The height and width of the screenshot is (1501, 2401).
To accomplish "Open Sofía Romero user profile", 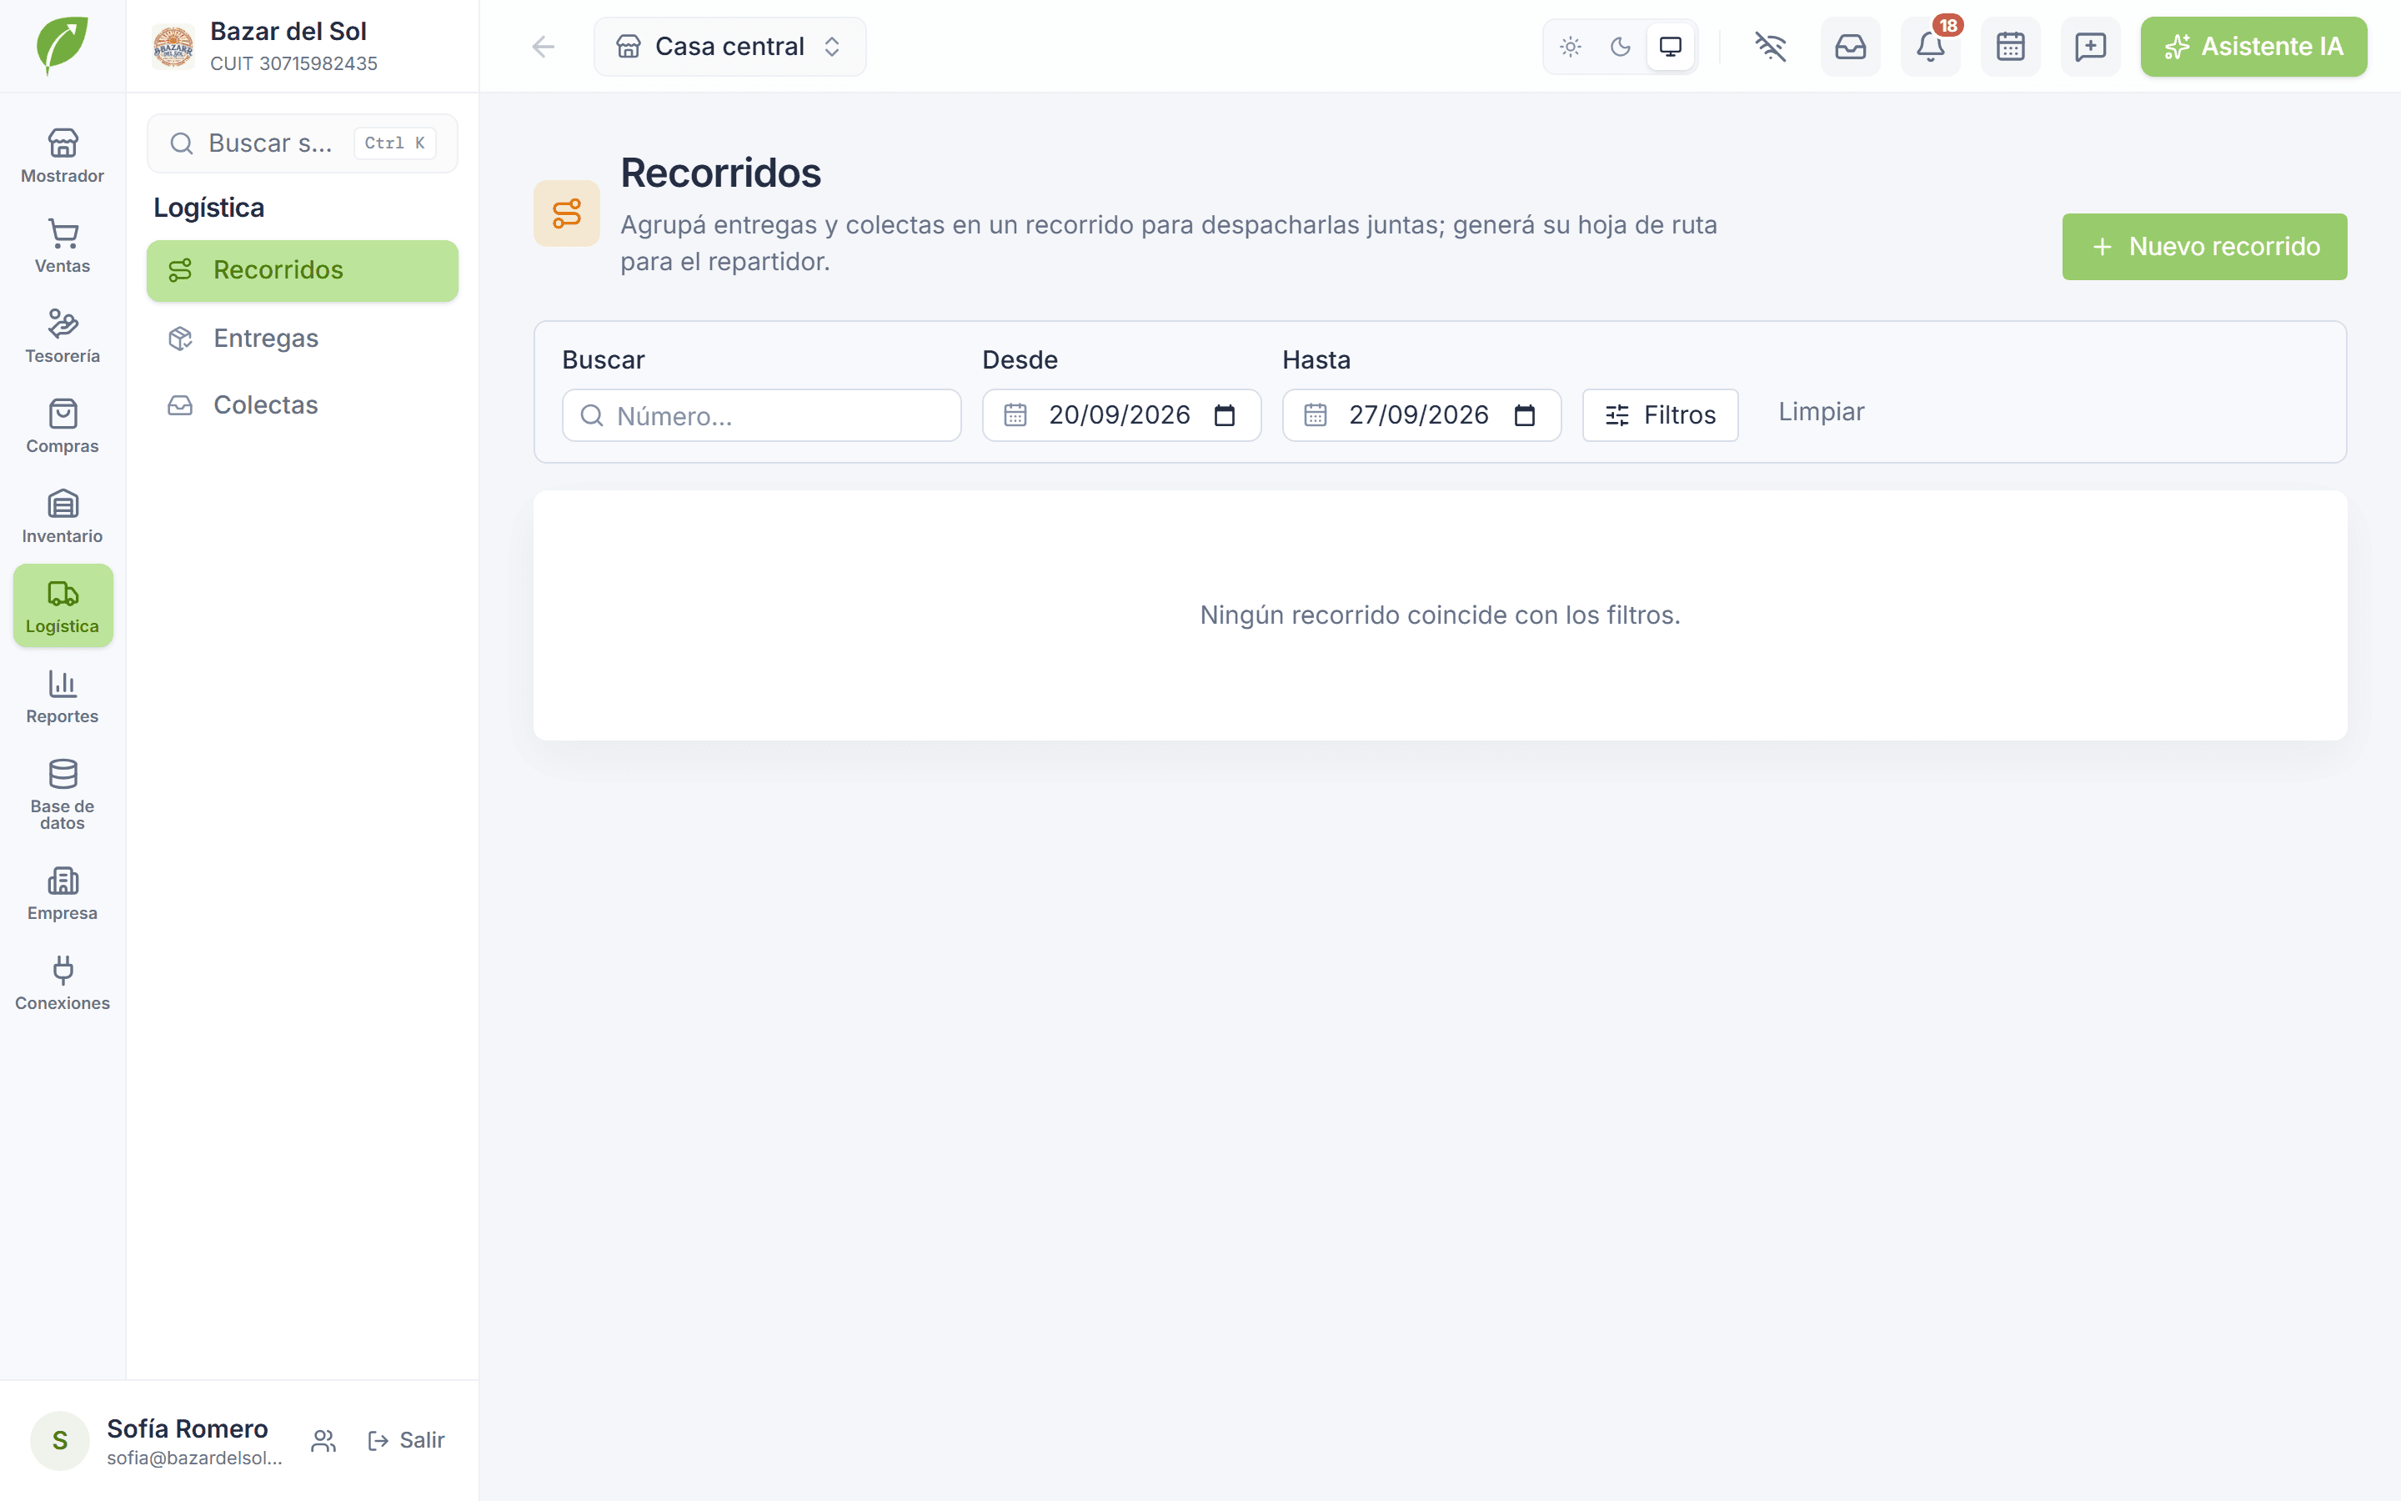I will pos(158,1440).
